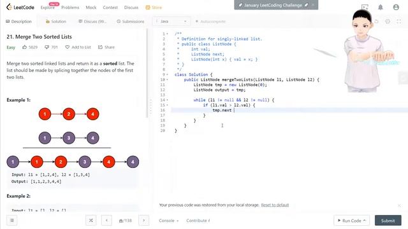Click the Run Code button
The image size is (408, 229).
351,221
